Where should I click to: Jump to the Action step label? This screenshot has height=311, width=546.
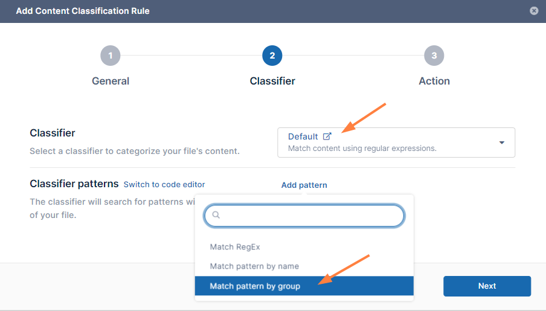coord(434,81)
